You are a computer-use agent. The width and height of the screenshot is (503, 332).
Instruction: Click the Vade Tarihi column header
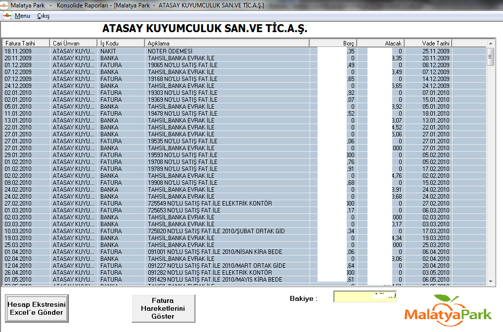(428, 43)
